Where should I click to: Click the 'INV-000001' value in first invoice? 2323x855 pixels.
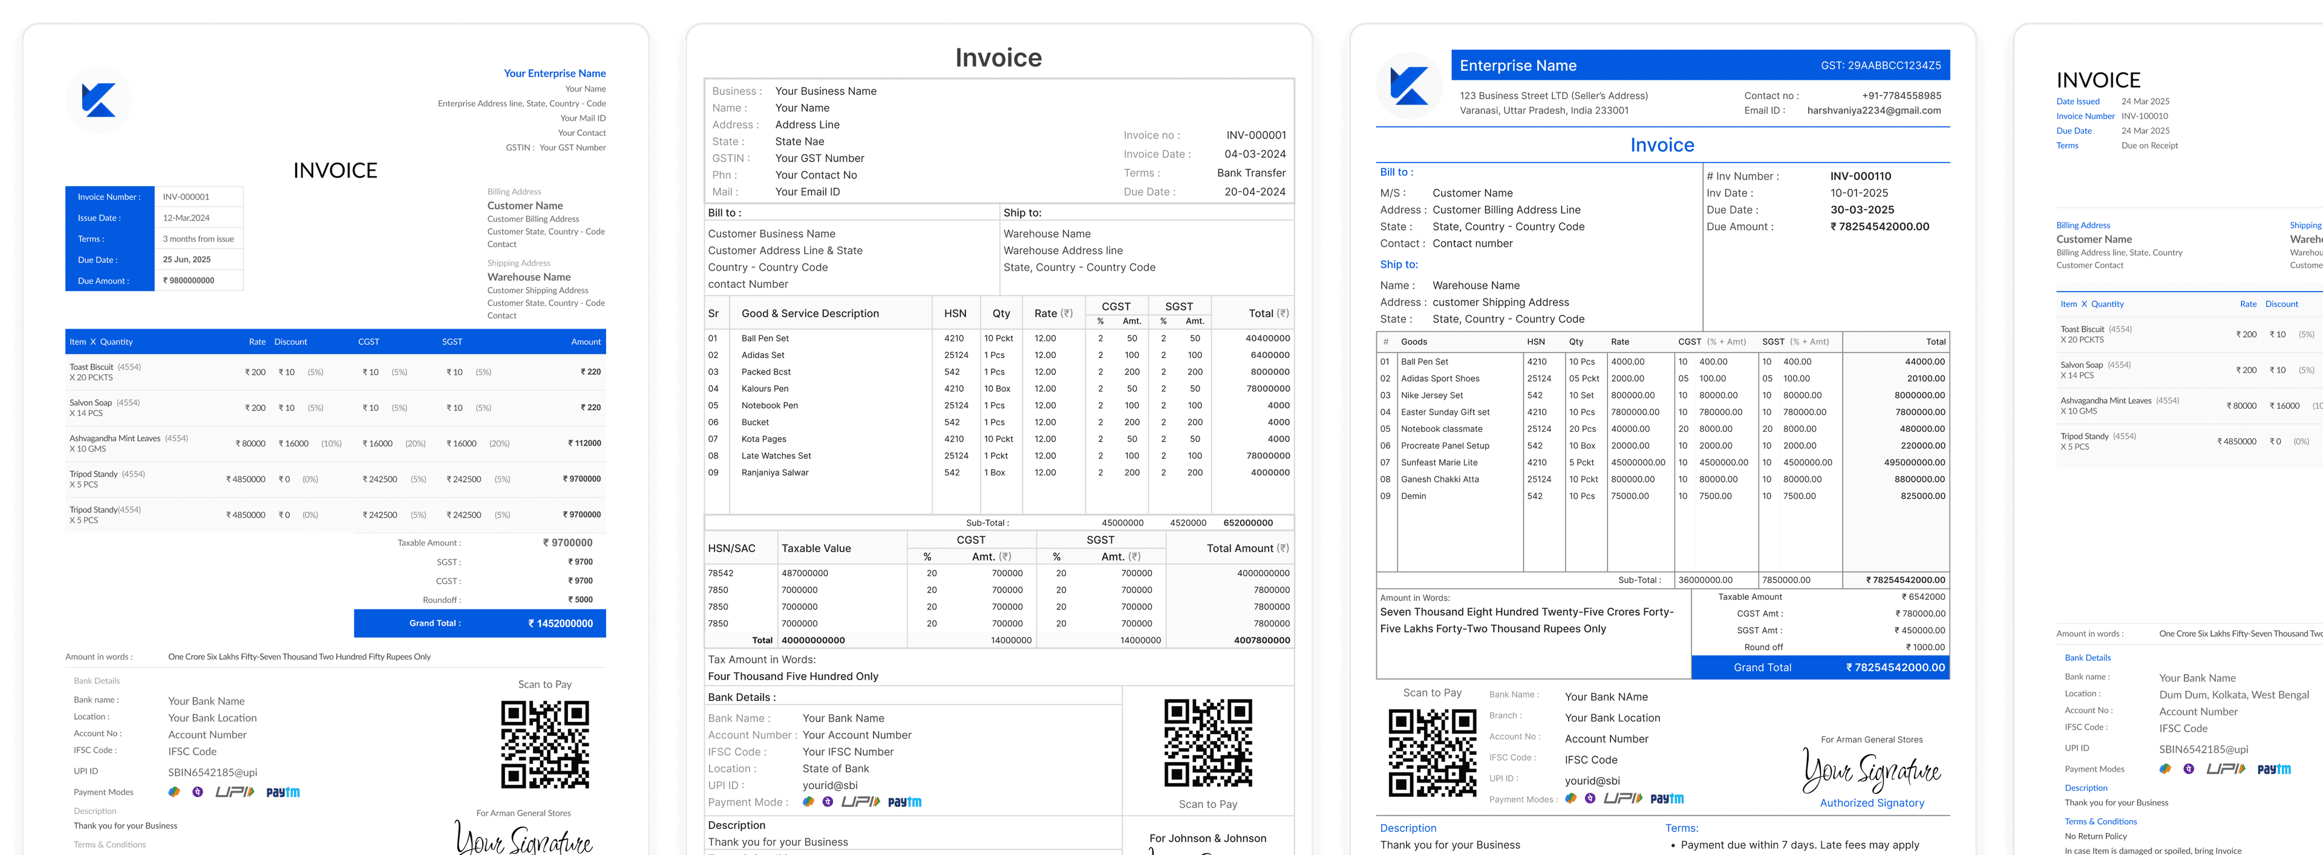click(186, 197)
